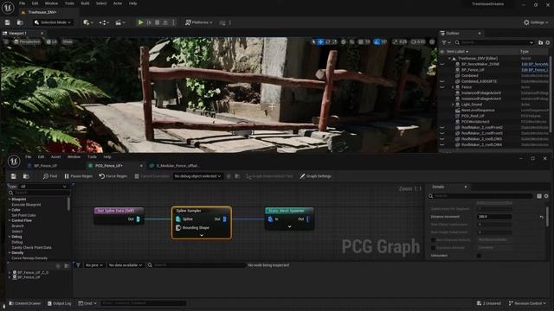Open the File menu in main editor
Viewport: 554px width, 311px height.
[22, 3]
